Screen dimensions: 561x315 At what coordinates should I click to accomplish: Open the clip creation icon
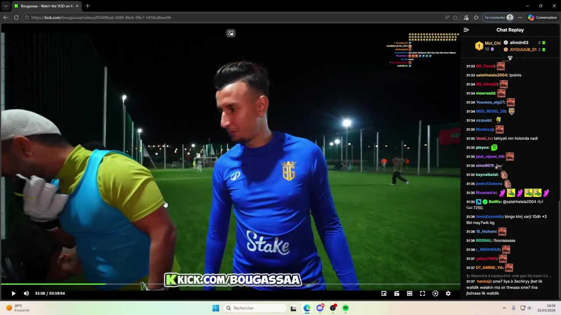tap(397, 294)
